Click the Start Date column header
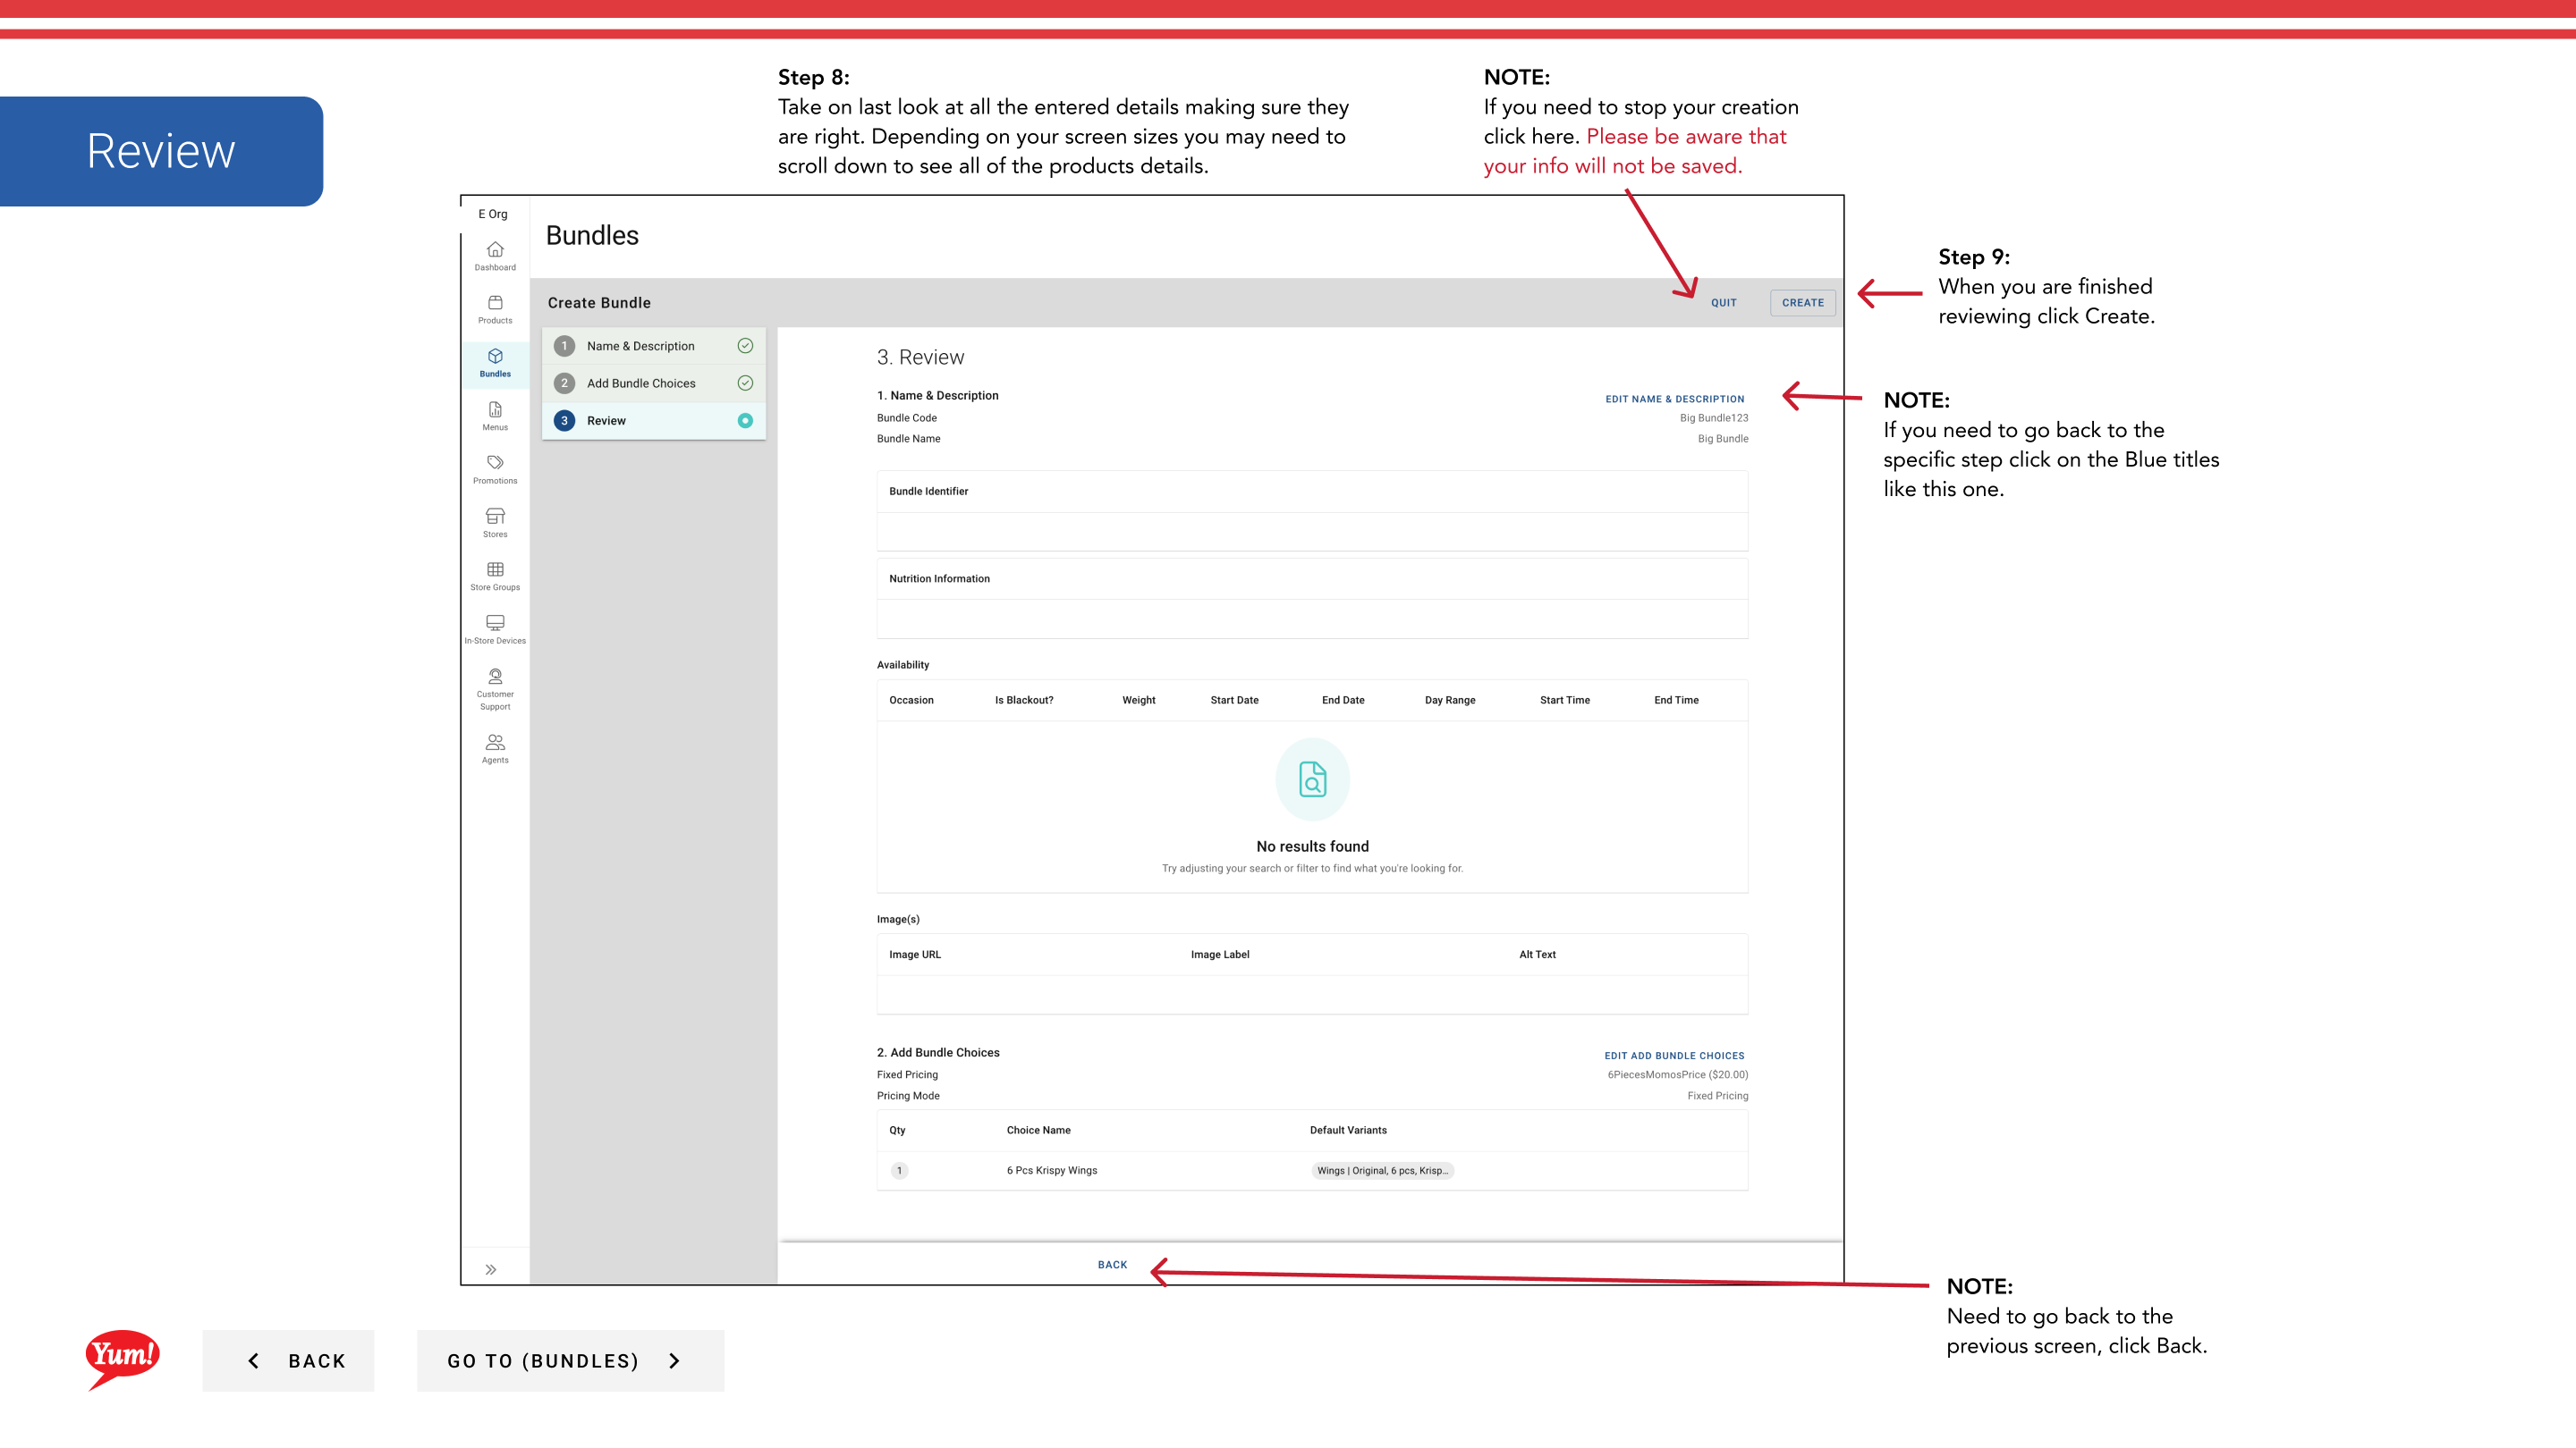This screenshot has height=1448, width=2576. click(1234, 701)
